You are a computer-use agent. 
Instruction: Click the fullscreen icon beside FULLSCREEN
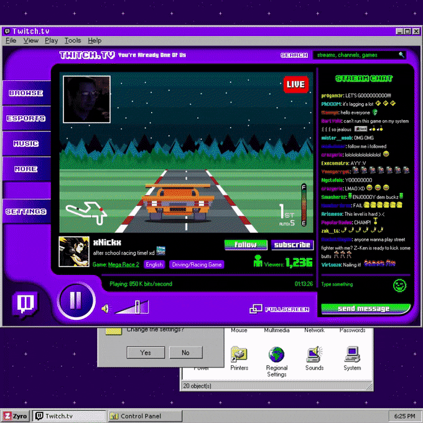[x=256, y=309]
